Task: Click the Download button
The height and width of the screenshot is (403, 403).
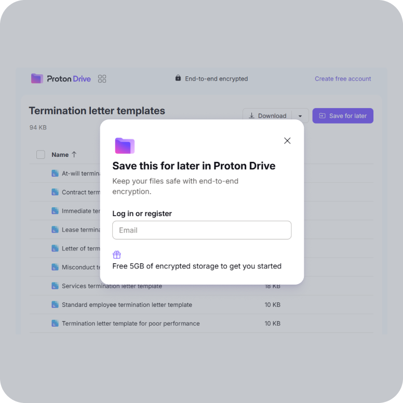Action: click(x=267, y=116)
